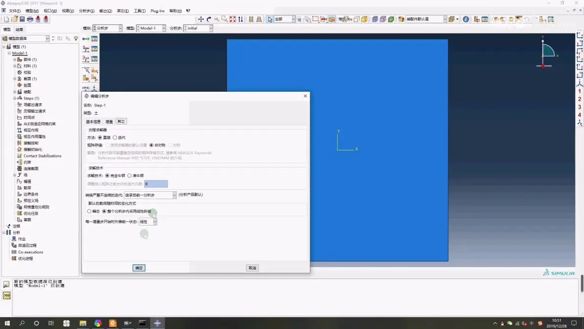Viewport: 584px width, 329px height.
Task: Expand the 部件 (1) tree node
Action: pyautogui.click(x=15, y=60)
